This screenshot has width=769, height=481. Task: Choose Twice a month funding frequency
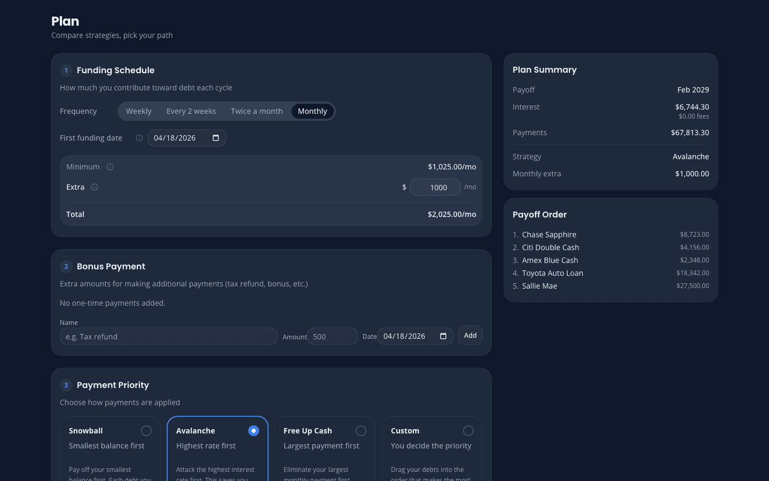[x=257, y=111]
